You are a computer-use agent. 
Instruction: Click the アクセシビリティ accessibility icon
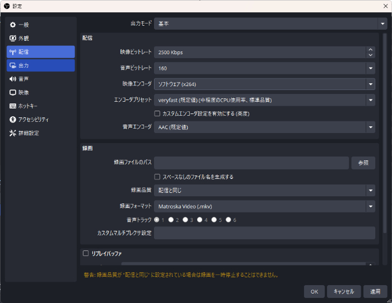click(13, 120)
